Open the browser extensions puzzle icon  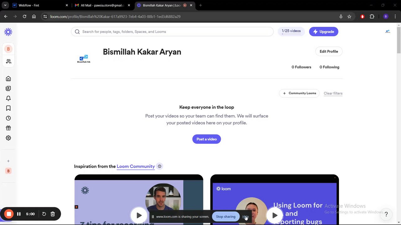point(372,17)
